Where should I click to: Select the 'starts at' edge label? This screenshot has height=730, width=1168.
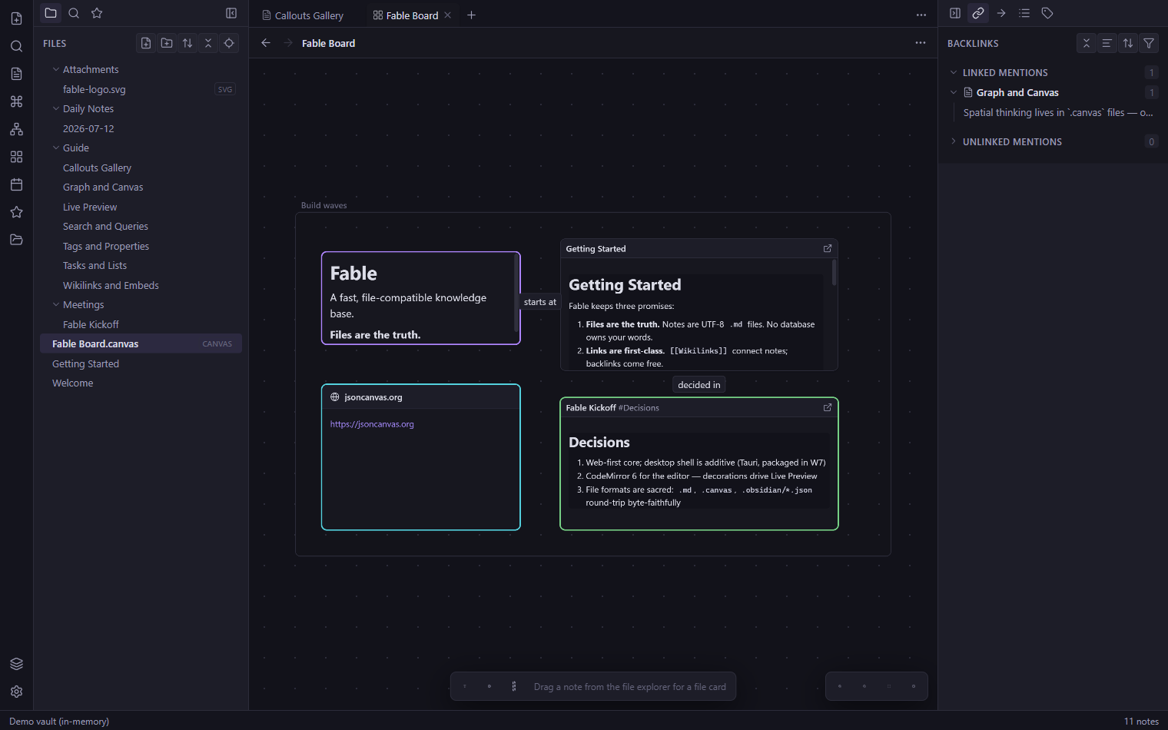coord(540,302)
